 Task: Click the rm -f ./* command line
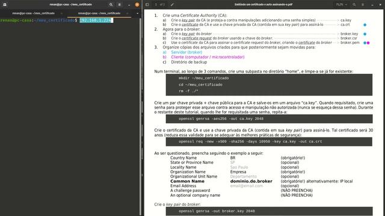tap(188, 91)
